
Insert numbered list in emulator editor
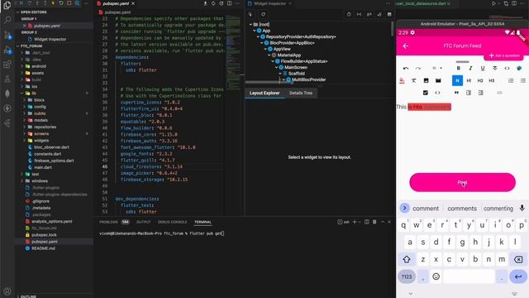511,80
